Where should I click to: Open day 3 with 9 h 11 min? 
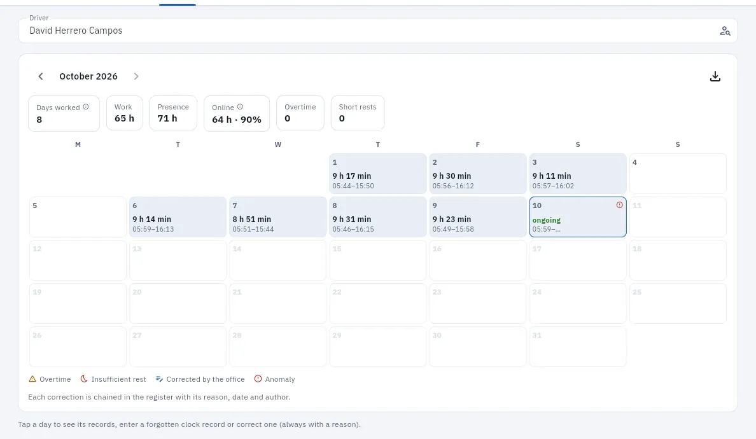(578, 174)
